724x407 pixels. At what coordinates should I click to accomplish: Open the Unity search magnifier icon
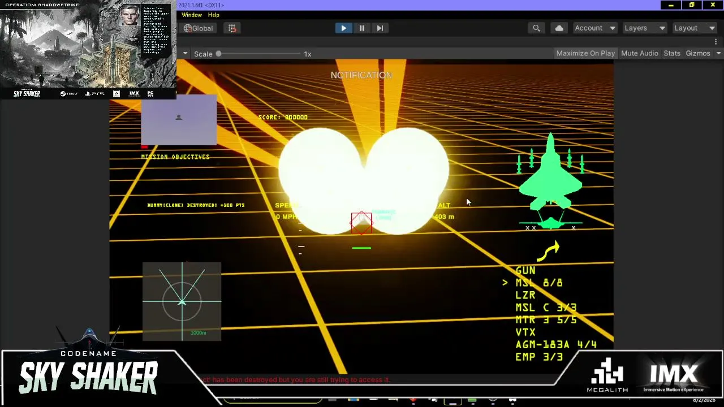[x=536, y=28]
